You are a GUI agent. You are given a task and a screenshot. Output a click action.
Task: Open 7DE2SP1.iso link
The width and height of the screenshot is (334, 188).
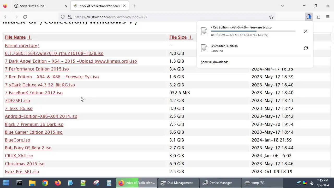pos(17,101)
